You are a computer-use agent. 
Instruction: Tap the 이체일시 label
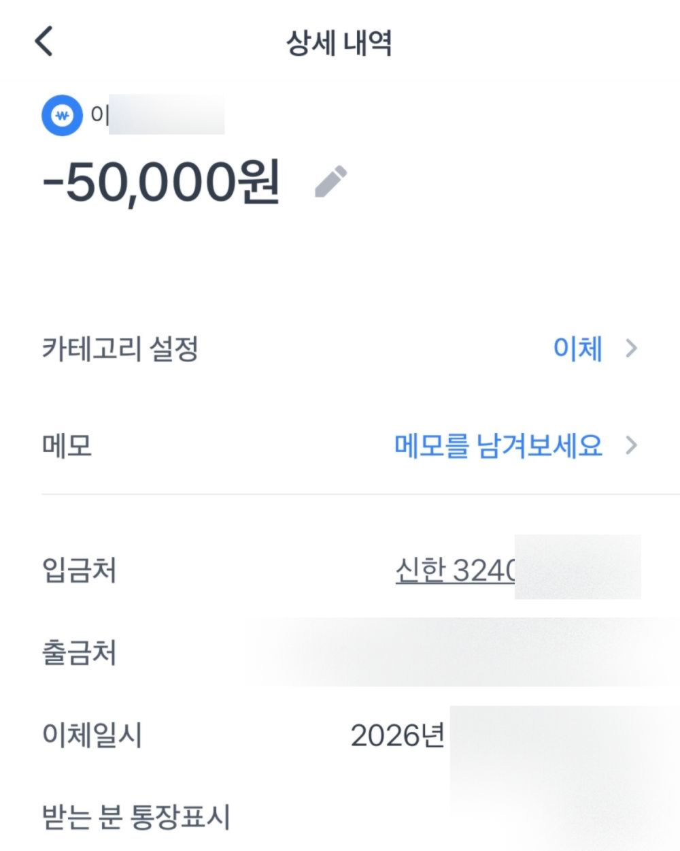pyautogui.click(x=92, y=735)
